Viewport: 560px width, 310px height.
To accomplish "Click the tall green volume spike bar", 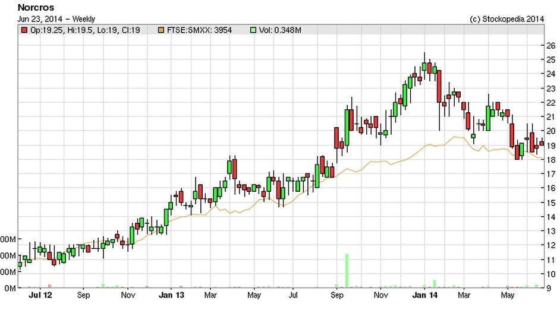I will click(347, 271).
